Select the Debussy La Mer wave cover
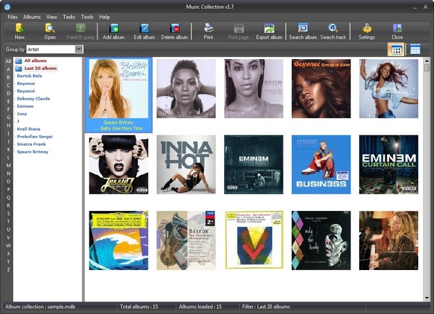This screenshot has width=434, height=314. (x=119, y=240)
